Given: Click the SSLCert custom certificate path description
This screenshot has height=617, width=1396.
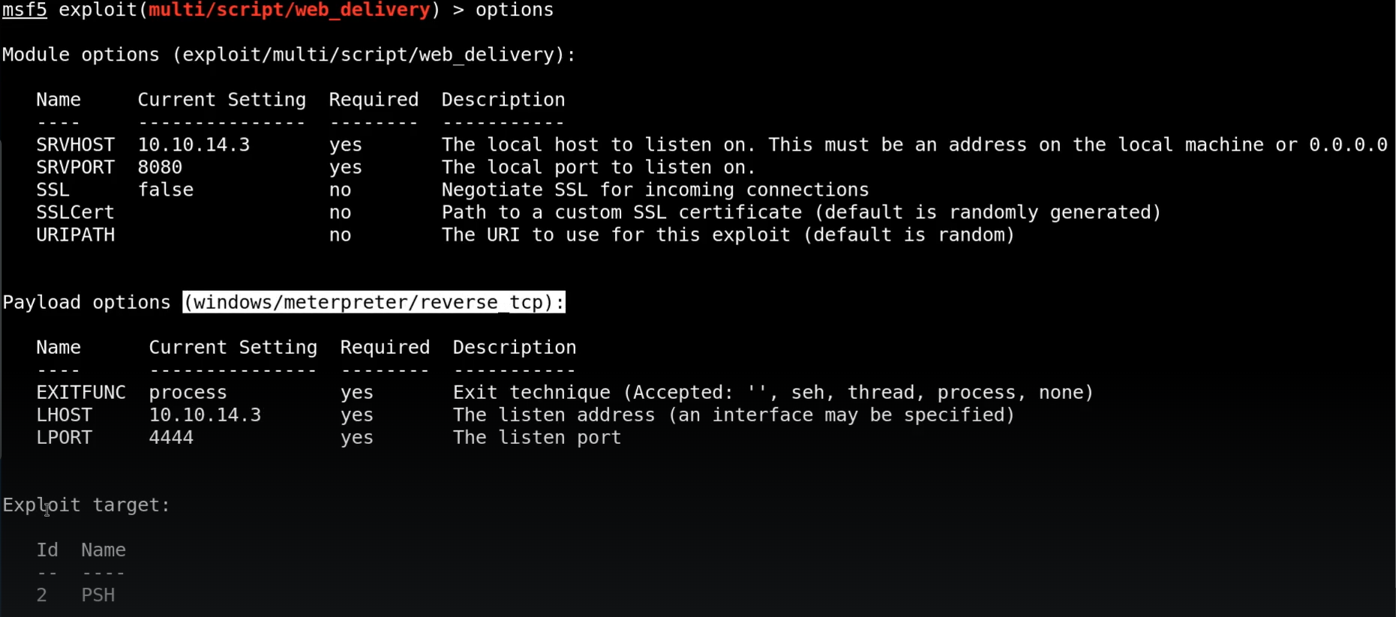Looking at the screenshot, I should coord(802,212).
